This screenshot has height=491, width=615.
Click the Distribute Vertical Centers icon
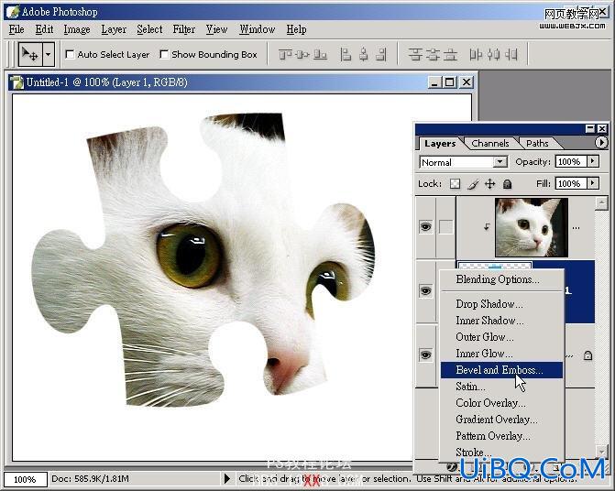(x=433, y=54)
